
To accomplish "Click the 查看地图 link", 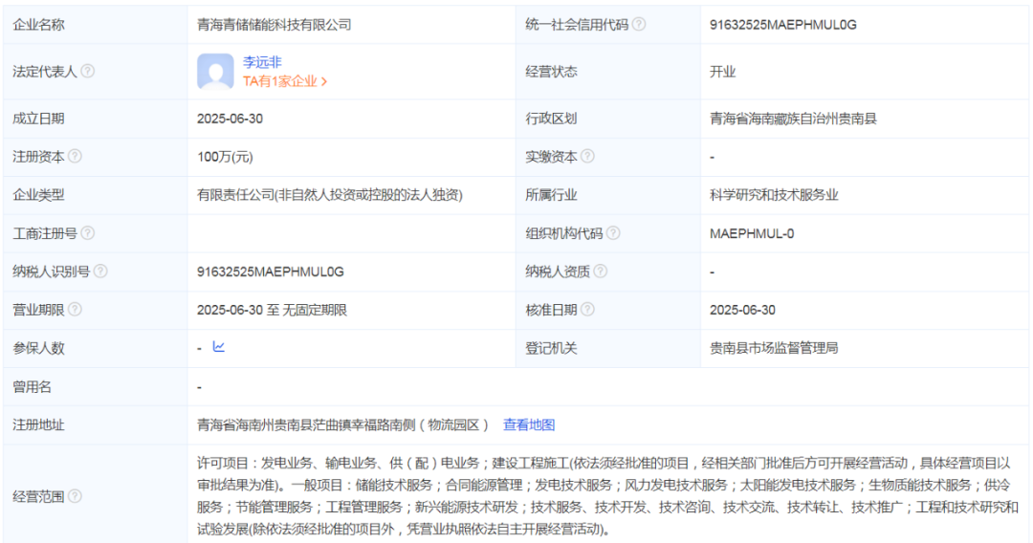I will coord(529,424).
